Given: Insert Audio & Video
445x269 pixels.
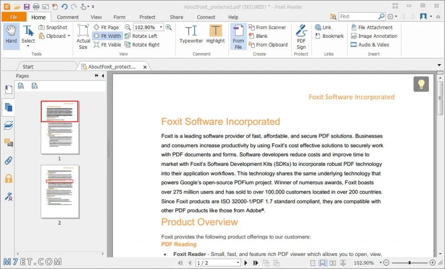Looking at the screenshot, I should [x=370, y=45].
